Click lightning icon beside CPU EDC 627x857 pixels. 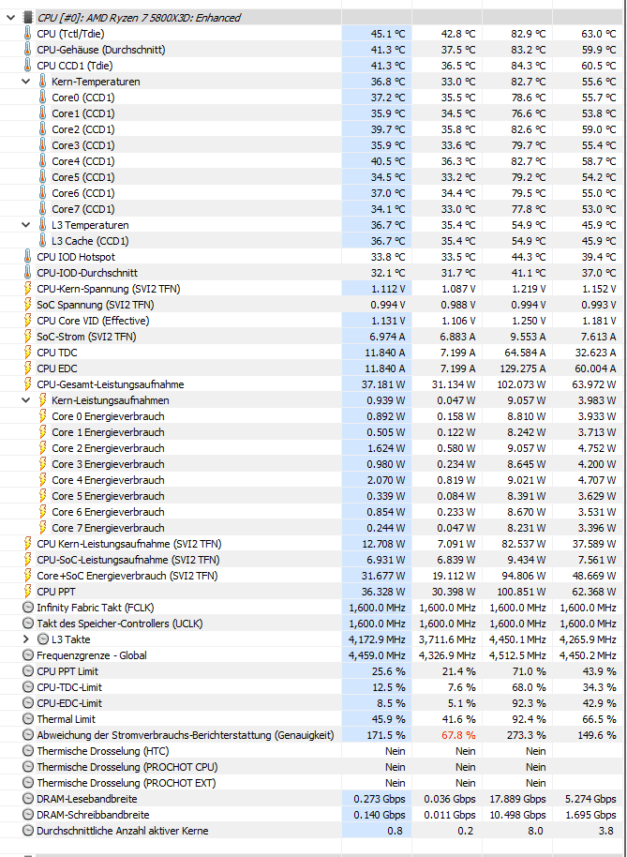pos(27,368)
